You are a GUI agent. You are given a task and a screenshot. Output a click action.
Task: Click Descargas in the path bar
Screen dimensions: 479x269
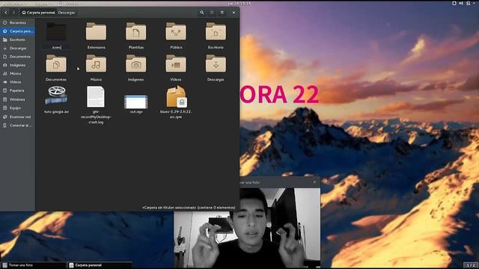pos(67,13)
